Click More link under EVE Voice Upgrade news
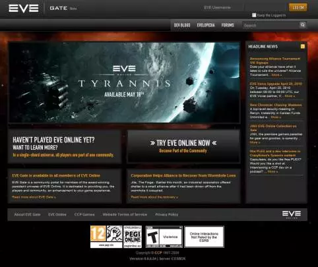This screenshot has height=267, width=318. 290,96
